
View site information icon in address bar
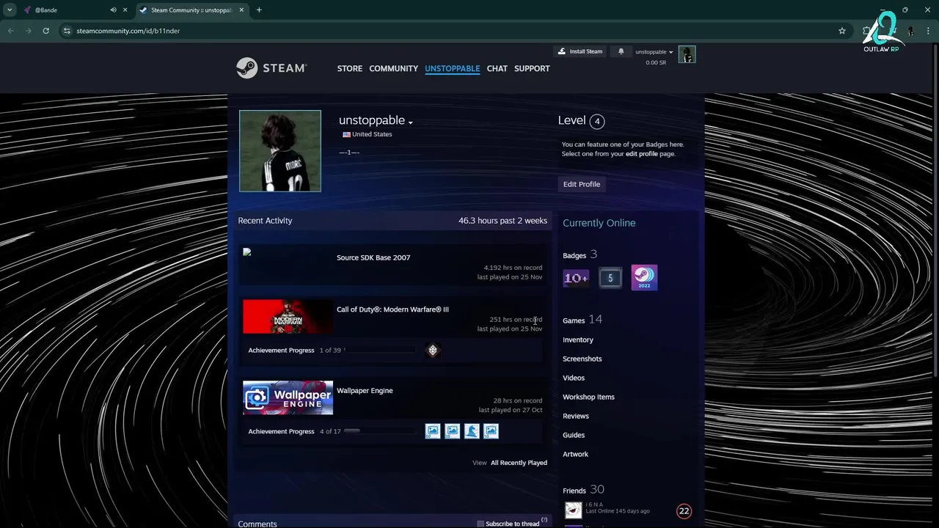(67, 31)
